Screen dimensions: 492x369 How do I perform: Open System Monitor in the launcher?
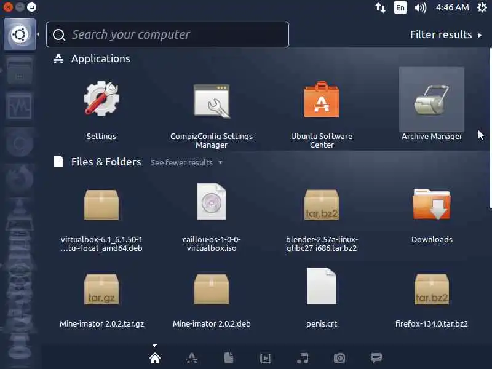[20, 107]
